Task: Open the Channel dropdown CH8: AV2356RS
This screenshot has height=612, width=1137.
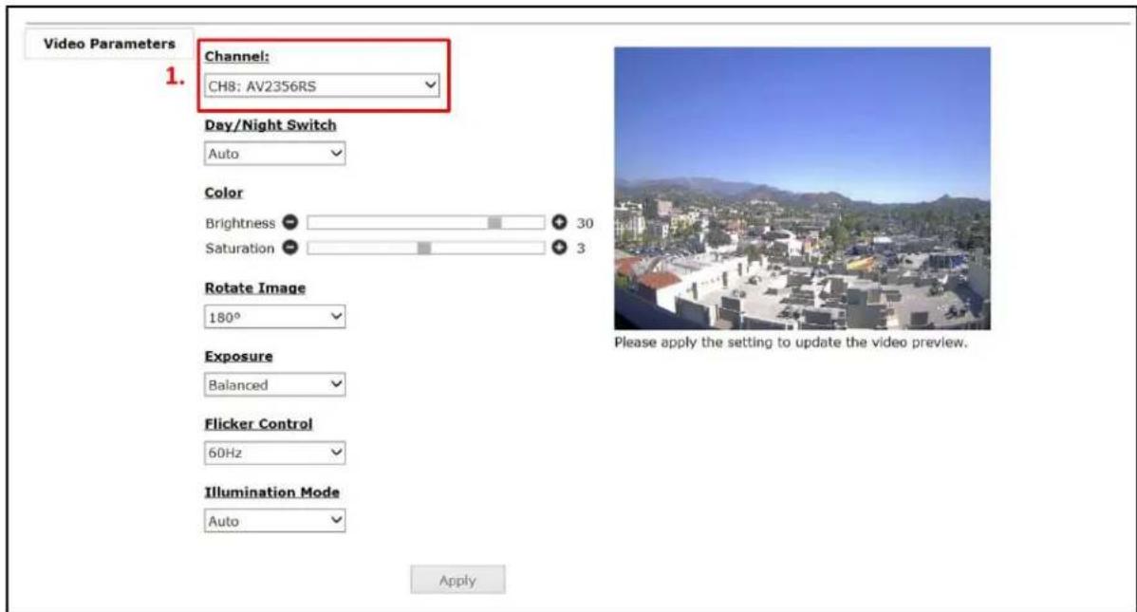Action: (322, 85)
